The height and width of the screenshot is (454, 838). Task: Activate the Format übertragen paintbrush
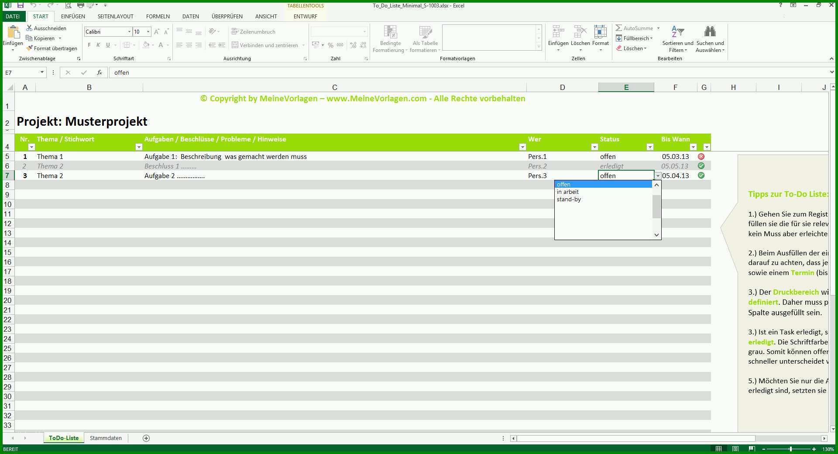click(52, 48)
